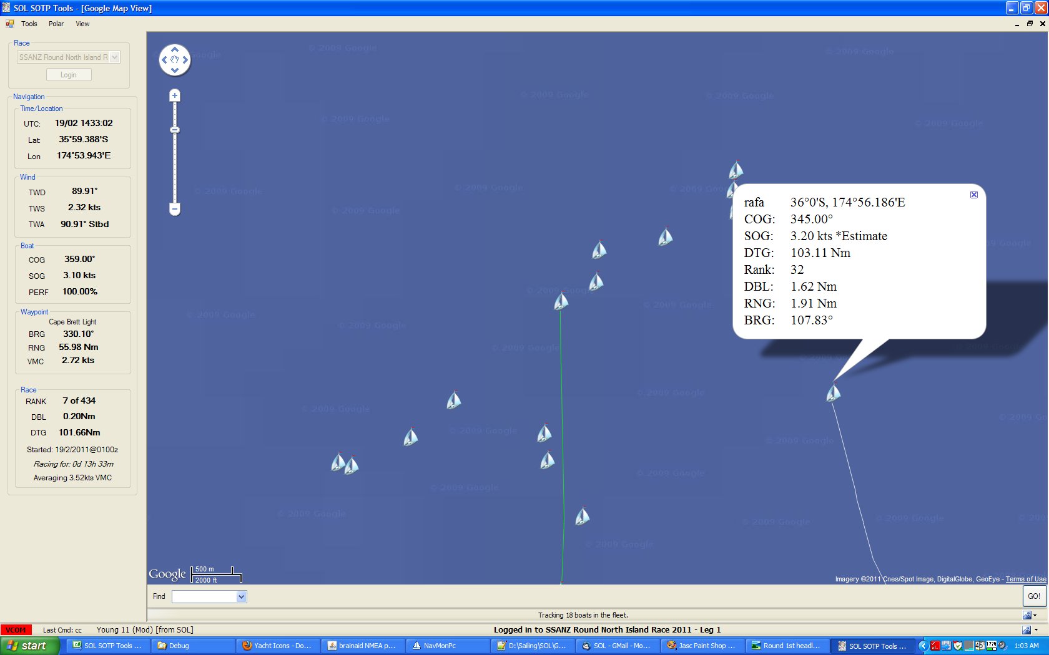The width and height of the screenshot is (1049, 655).
Task: Click the TWA value 90.91° Stbd
Action: click(x=84, y=224)
